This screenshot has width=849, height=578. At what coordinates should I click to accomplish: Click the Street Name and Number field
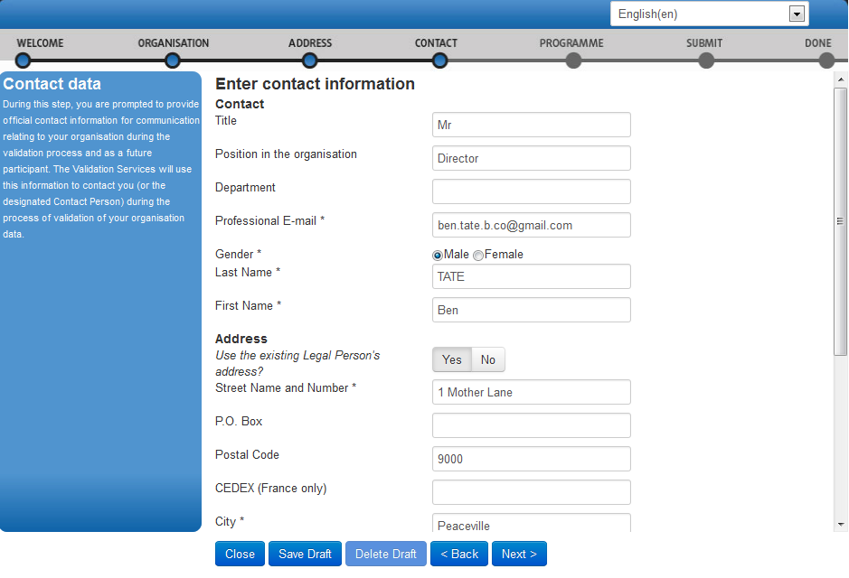pyautogui.click(x=531, y=392)
